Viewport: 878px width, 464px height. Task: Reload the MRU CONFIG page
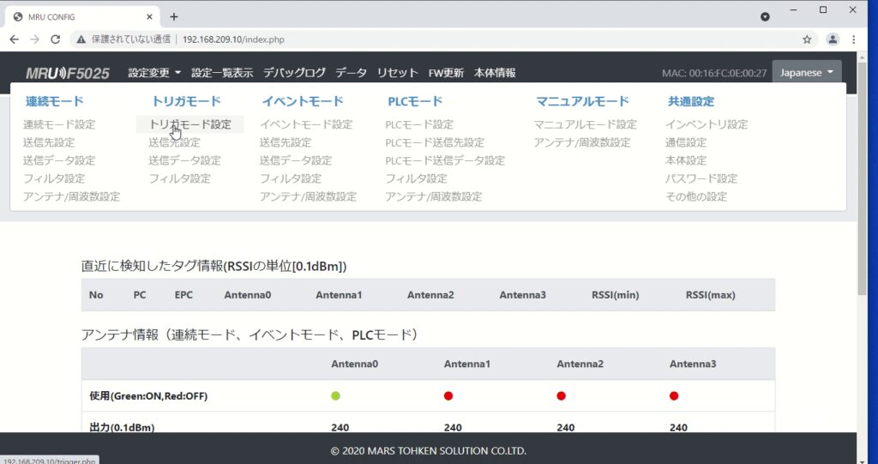pyautogui.click(x=55, y=39)
